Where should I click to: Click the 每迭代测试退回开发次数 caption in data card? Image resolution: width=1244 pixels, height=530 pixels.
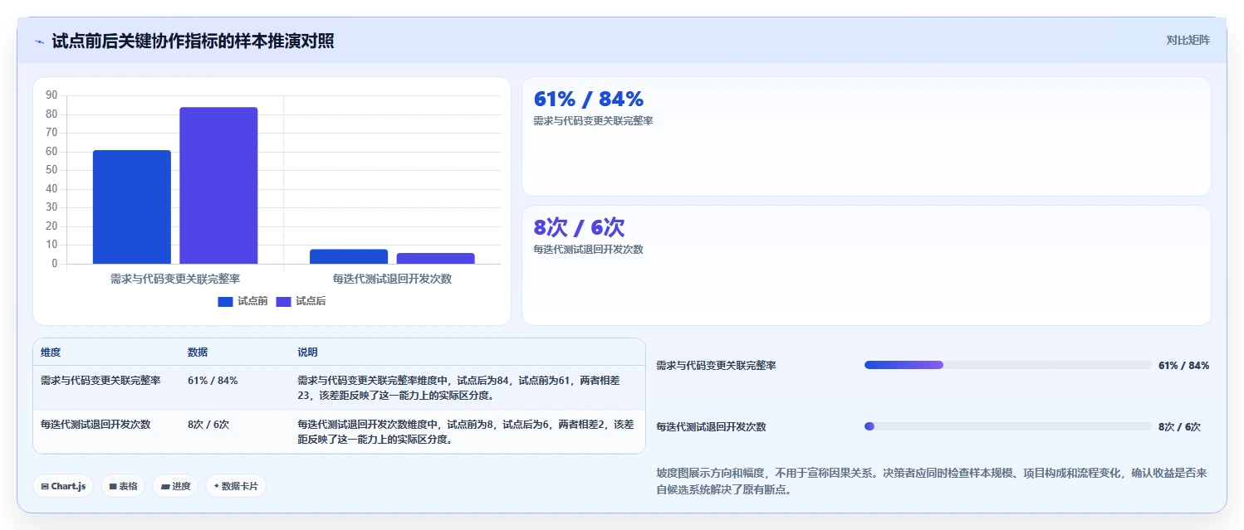[x=588, y=249]
